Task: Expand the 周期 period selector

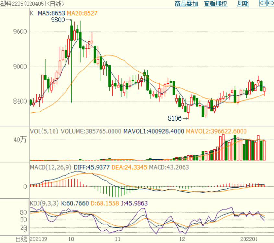Action: (243, 4)
